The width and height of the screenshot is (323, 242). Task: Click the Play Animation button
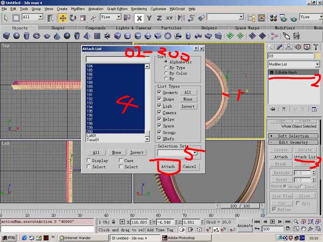272,222
